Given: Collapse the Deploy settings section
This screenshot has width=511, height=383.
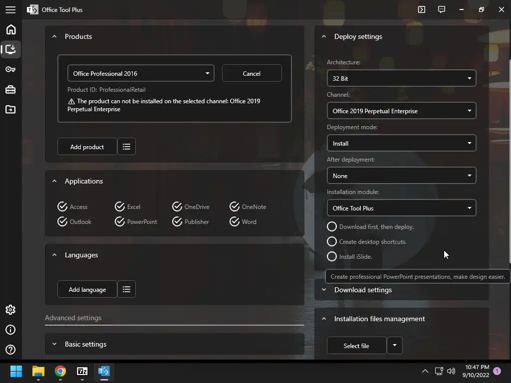Looking at the screenshot, I should click(x=324, y=36).
